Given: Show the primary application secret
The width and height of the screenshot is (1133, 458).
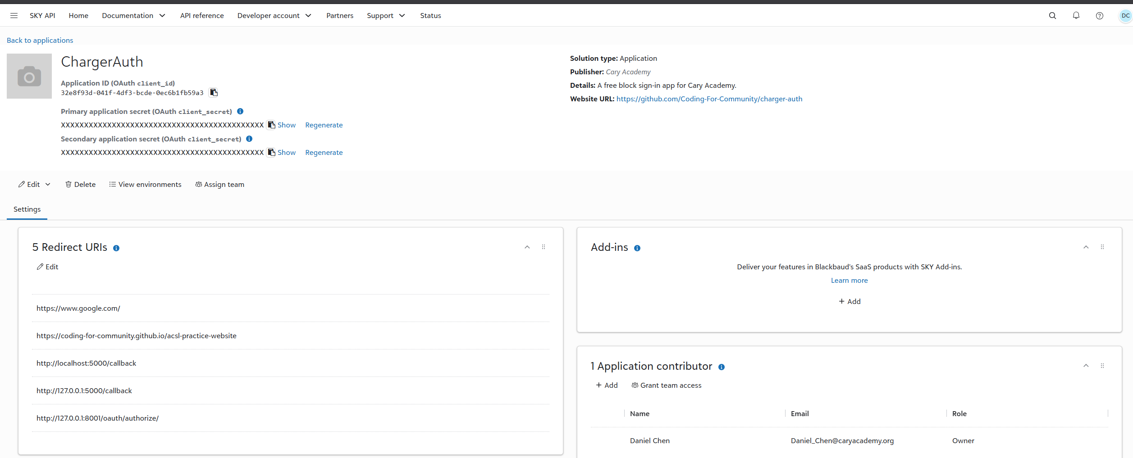Looking at the screenshot, I should pos(287,125).
